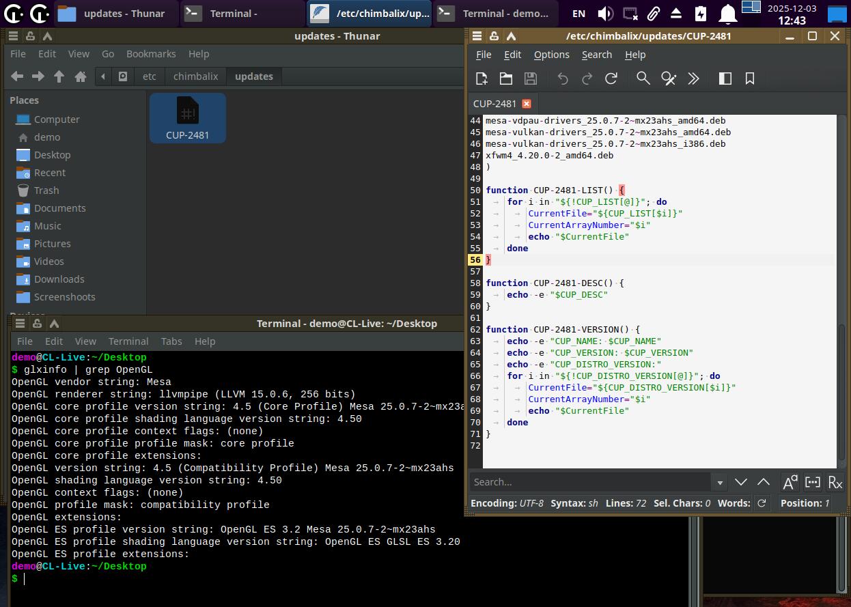The image size is (851, 607).
Task: Close the CUP-2481 document tab
Action: point(526,104)
